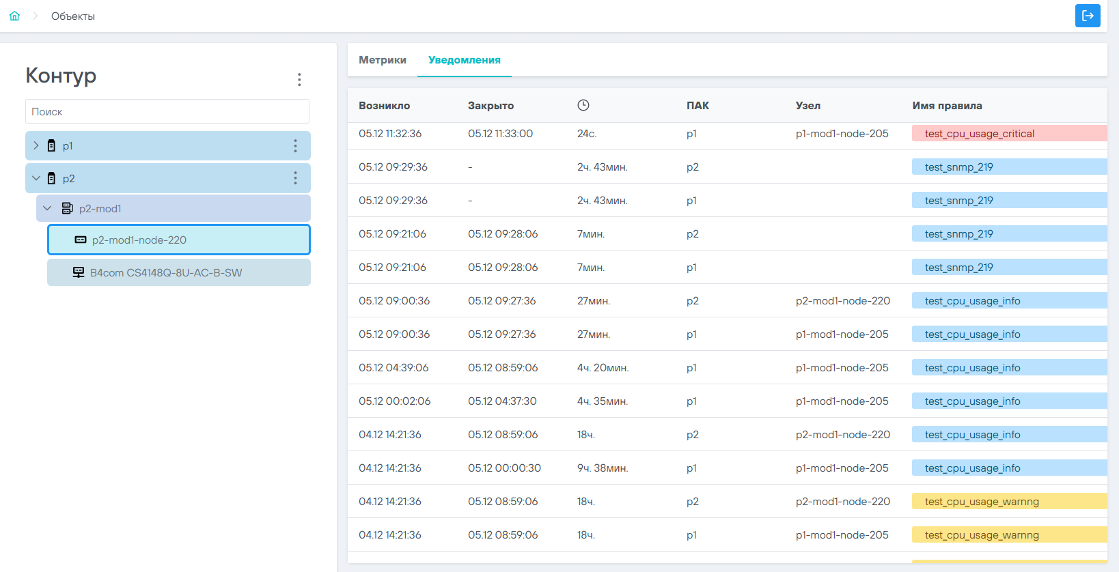Collapse the p2-mod1 module chevron
The image size is (1119, 572).
pyautogui.click(x=47, y=208)
